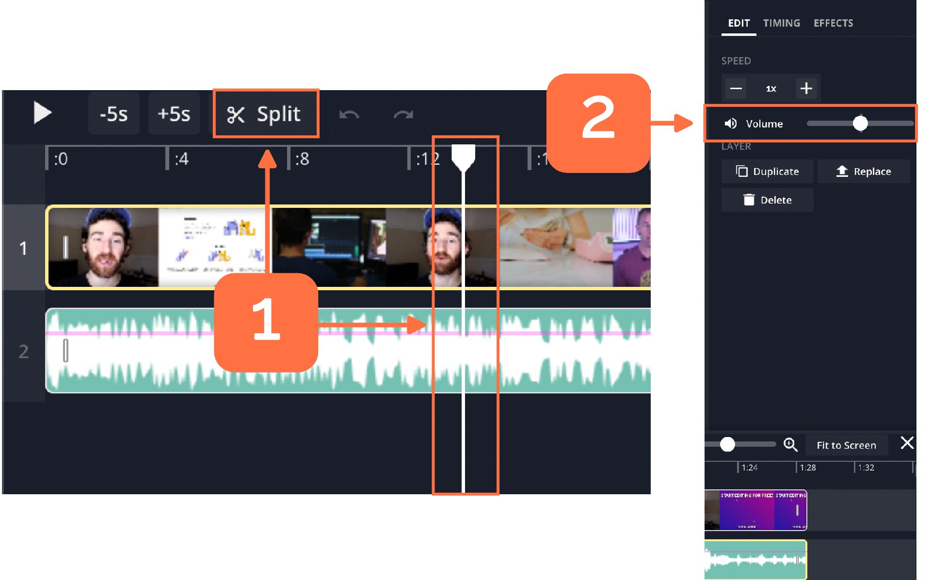This screenshot has width=931, height=580.
Task: Click the Fit to Screen button
Action: [x=846, y=445]
